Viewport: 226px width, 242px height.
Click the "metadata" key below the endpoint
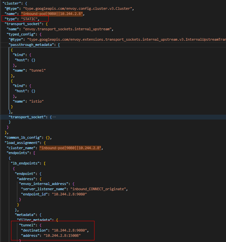coord(25,215)
